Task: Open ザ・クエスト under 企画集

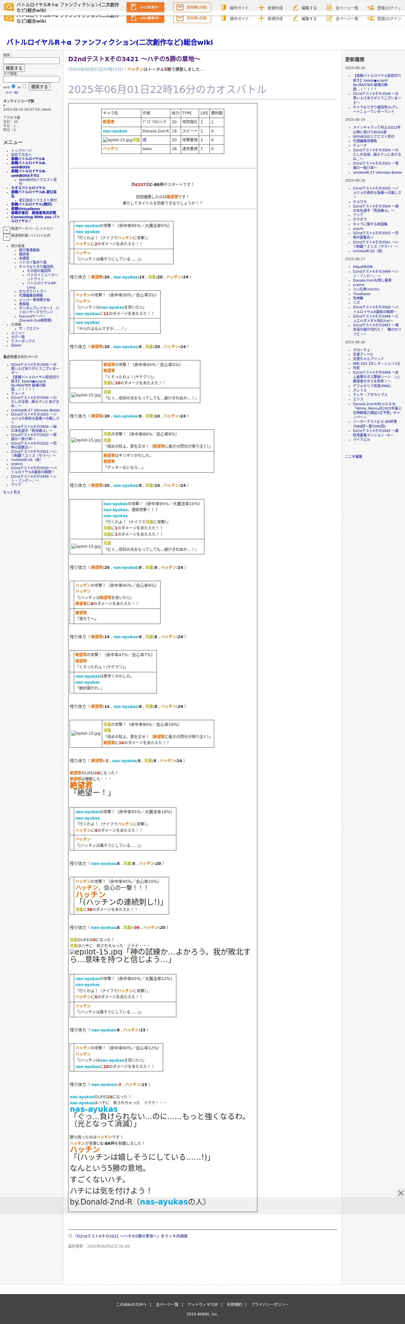Action: (x=29, y=329)
